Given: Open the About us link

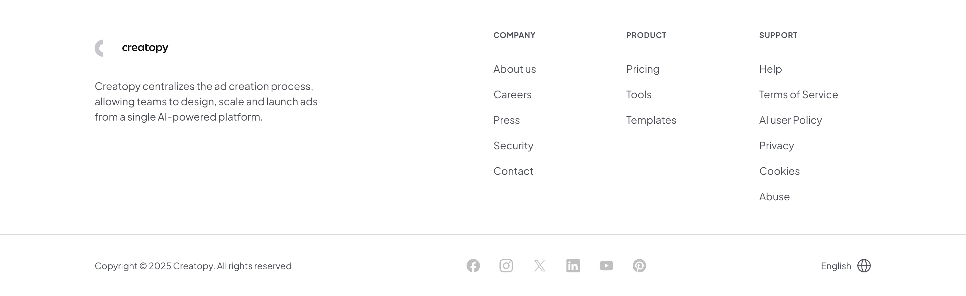Looking at the screenshot, I should (514, 69).
